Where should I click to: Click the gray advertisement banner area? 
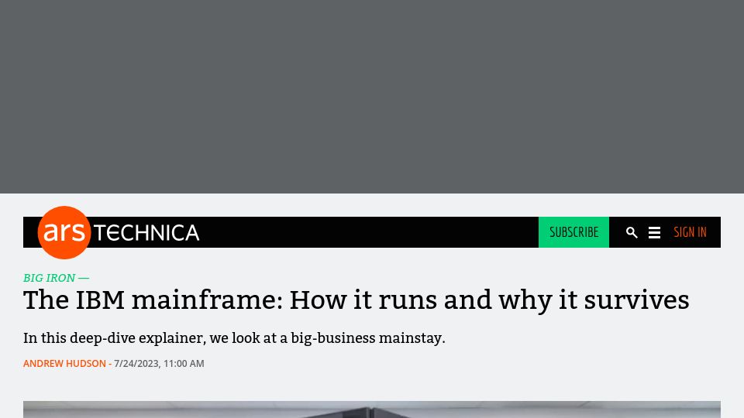tap(372, 97)
